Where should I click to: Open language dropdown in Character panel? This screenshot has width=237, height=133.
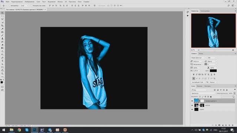point(198,82)
